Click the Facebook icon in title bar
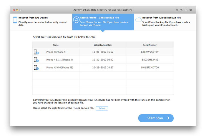206x140 pixels. tap(186, 10)
